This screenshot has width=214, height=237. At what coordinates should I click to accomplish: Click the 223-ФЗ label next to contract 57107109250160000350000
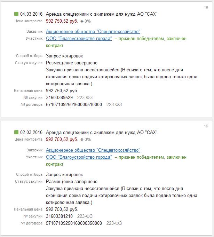point(114,223)
